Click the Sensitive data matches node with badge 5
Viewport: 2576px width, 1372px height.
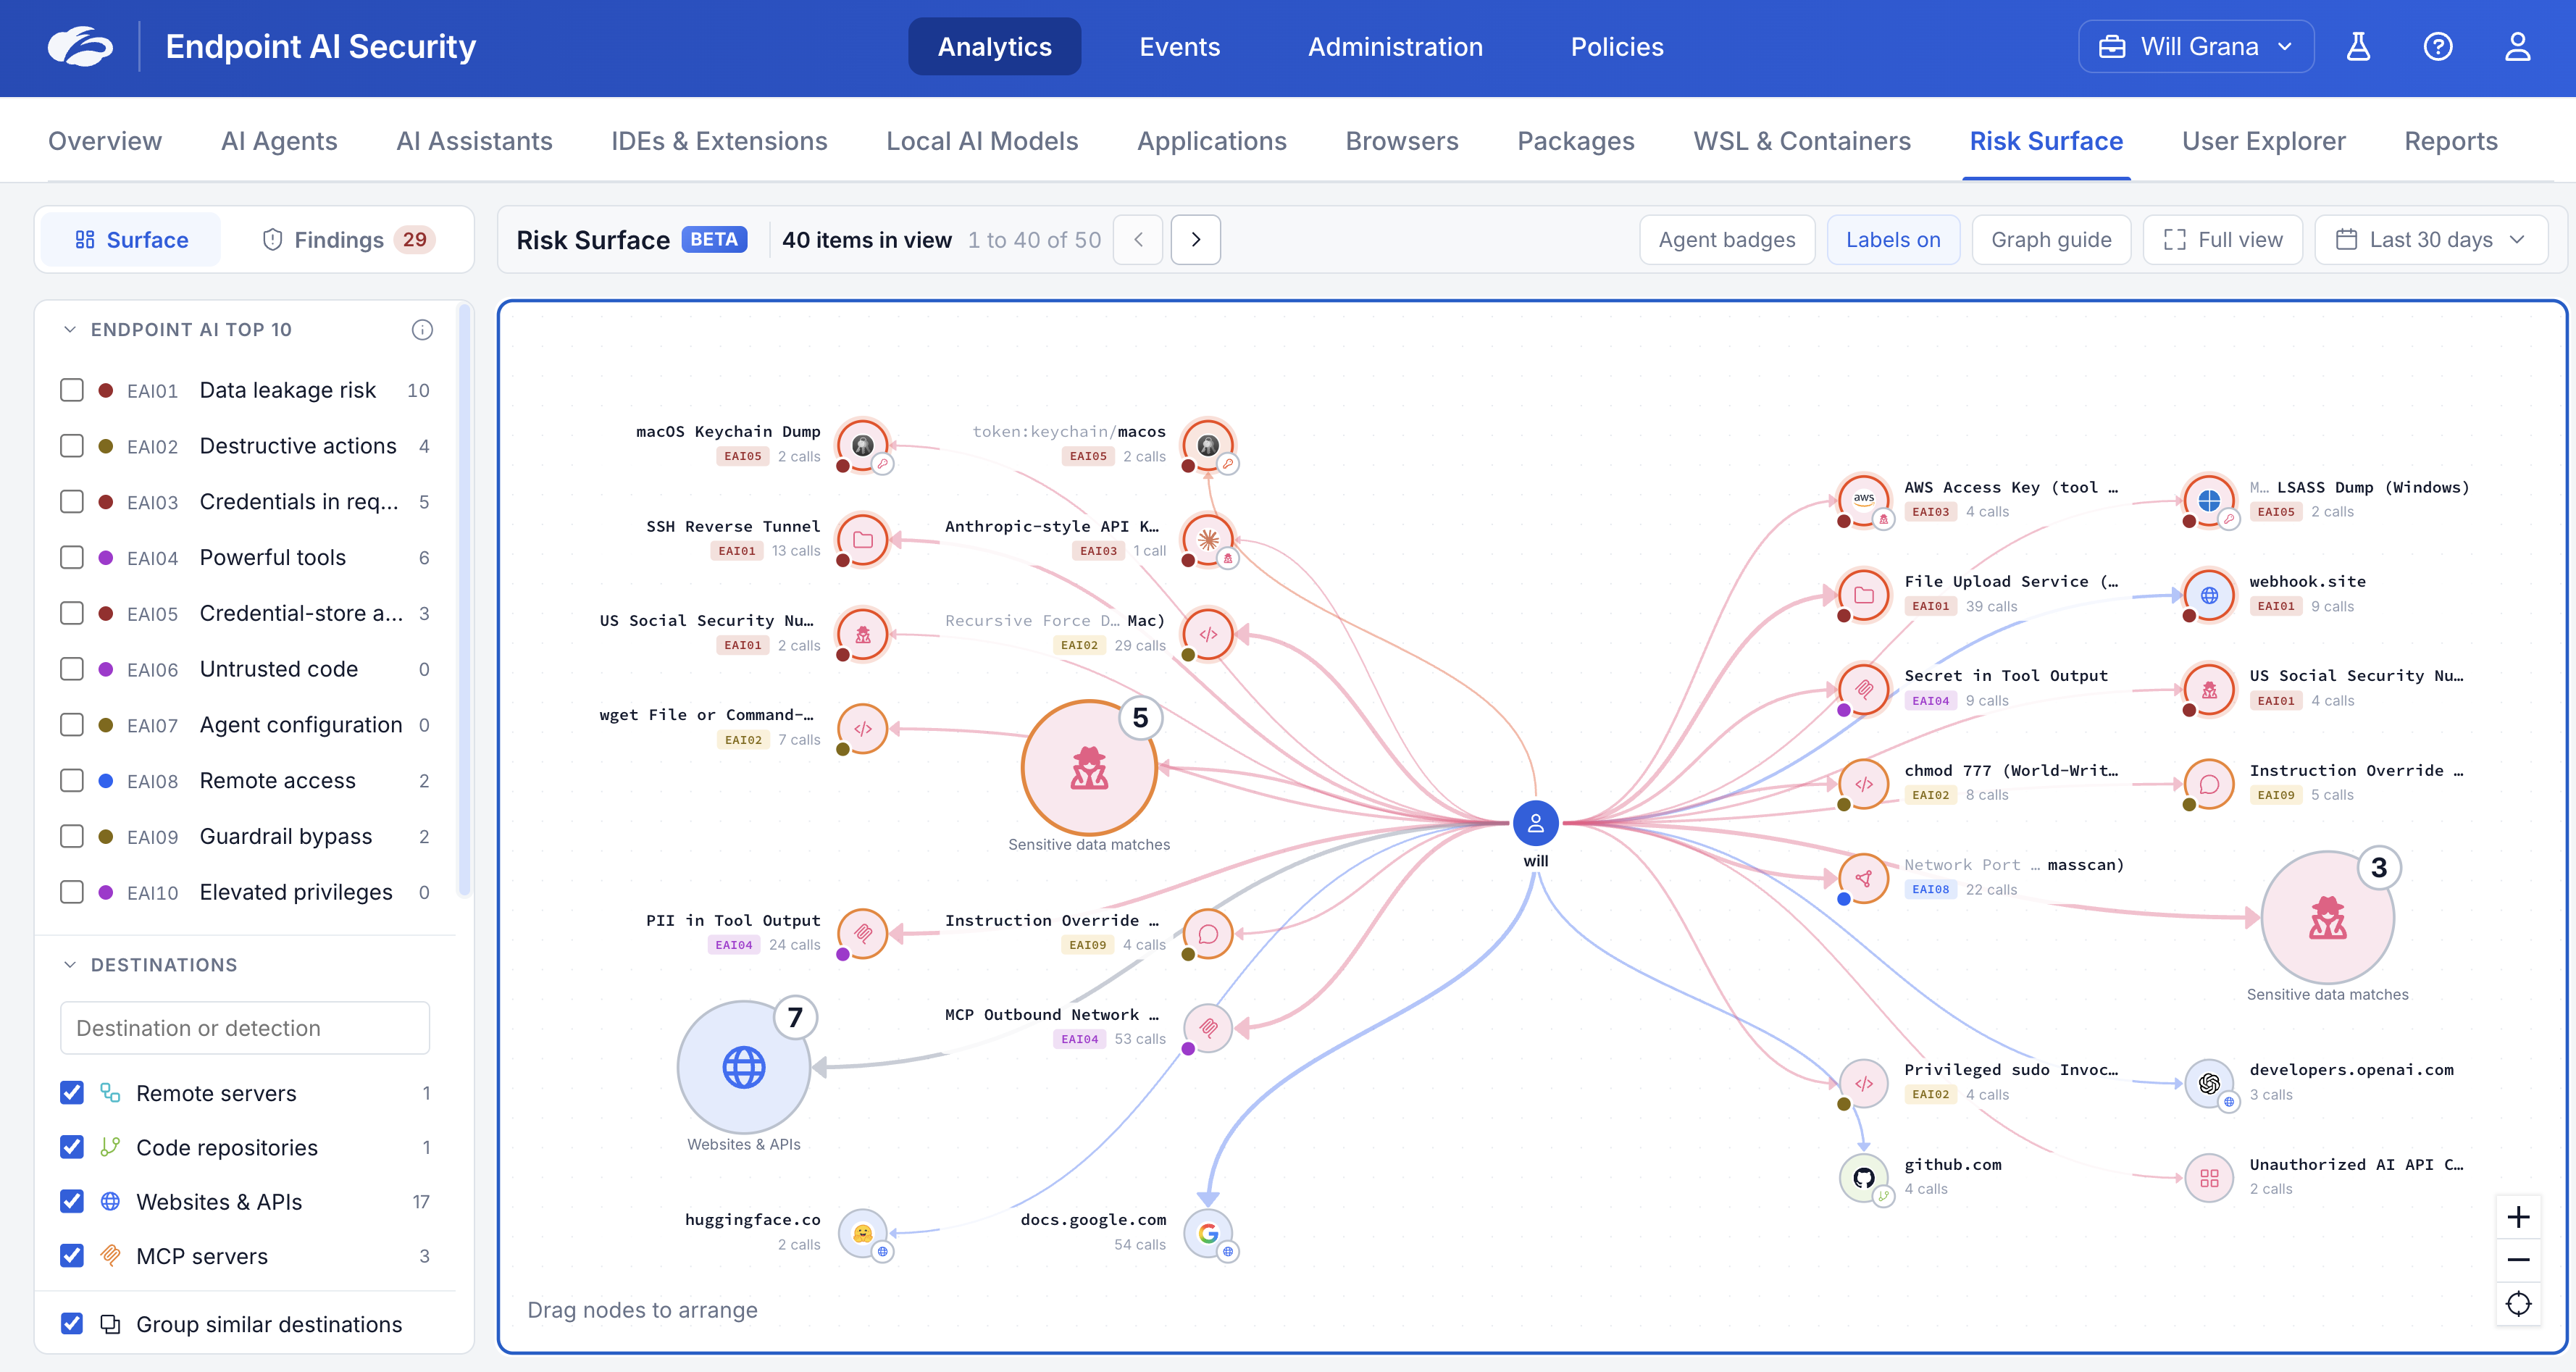1089,767
